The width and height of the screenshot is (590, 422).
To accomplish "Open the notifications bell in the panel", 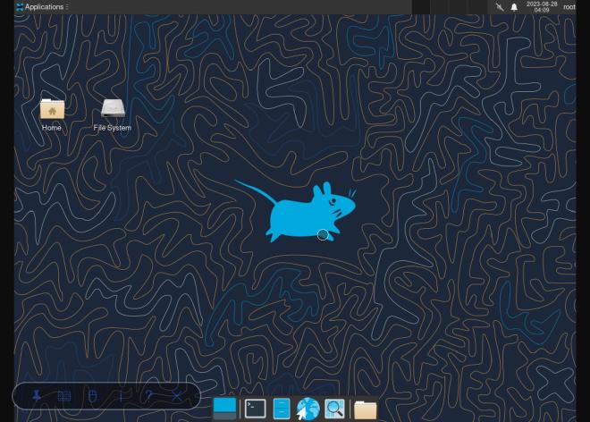I will 514,7.
